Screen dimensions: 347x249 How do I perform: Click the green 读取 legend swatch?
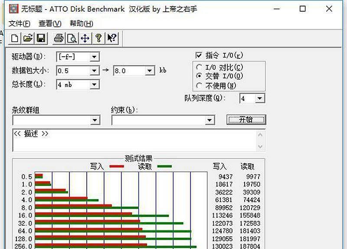164,166
